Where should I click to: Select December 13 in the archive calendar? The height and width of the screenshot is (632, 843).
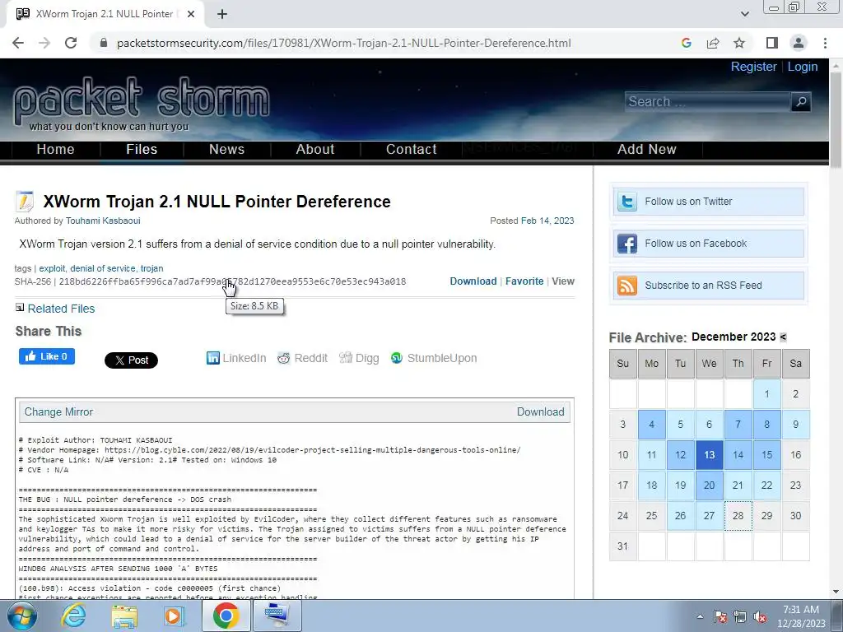[709, 455]
